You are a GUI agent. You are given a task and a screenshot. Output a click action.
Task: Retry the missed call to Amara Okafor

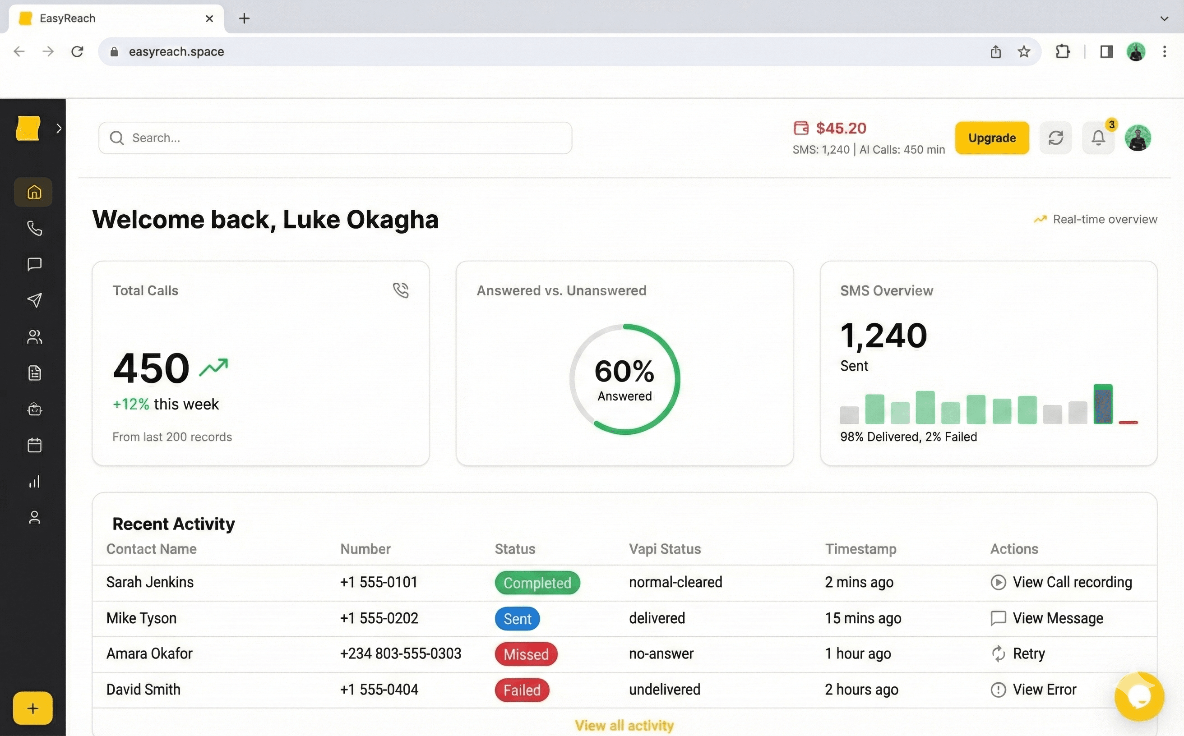pyautogui.click(x=1019, y=654)
